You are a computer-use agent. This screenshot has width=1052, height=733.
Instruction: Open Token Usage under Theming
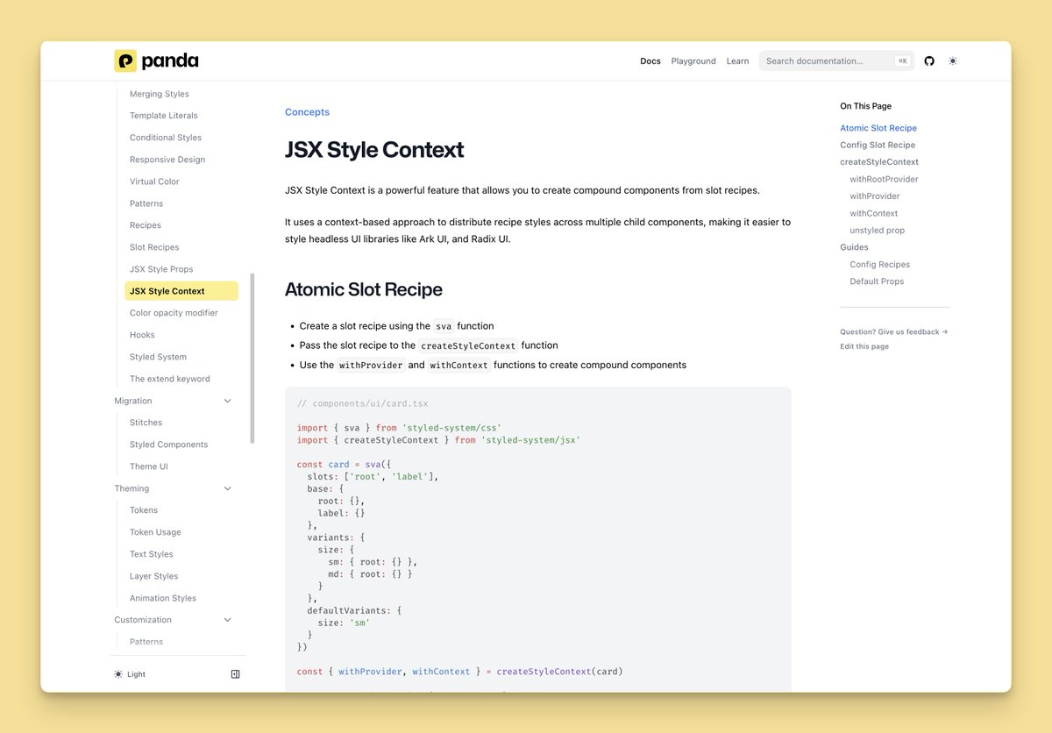[155, 532]
